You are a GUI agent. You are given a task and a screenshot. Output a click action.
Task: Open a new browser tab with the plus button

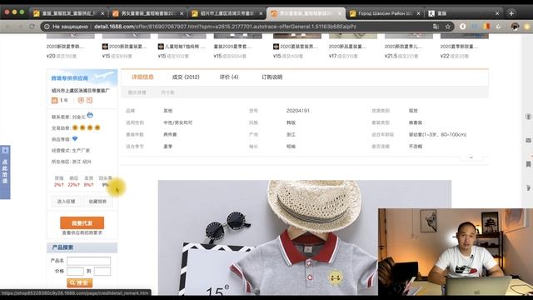pos(511,13)
